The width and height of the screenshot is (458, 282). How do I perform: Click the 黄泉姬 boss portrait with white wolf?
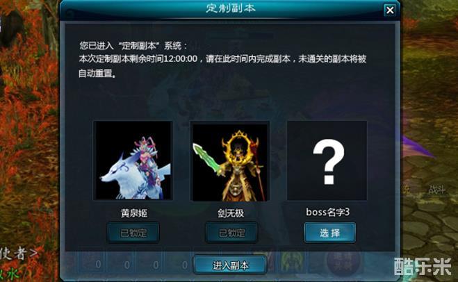[x=133, y=161]
